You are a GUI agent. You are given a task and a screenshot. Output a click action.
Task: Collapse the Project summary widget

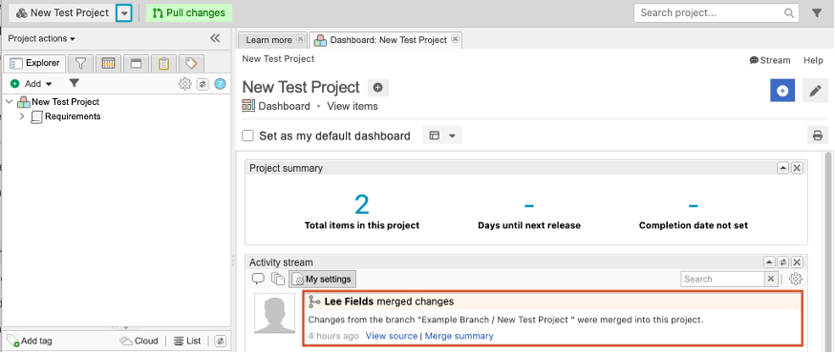point(782,168)
